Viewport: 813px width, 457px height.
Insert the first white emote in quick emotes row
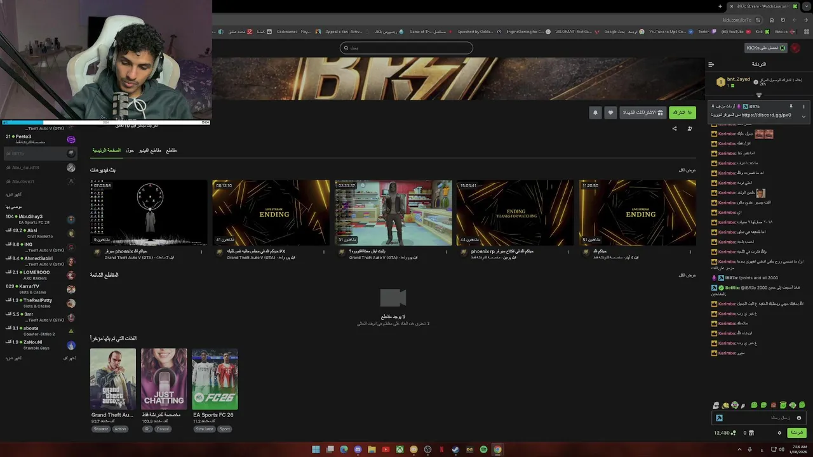click(716, 405)
